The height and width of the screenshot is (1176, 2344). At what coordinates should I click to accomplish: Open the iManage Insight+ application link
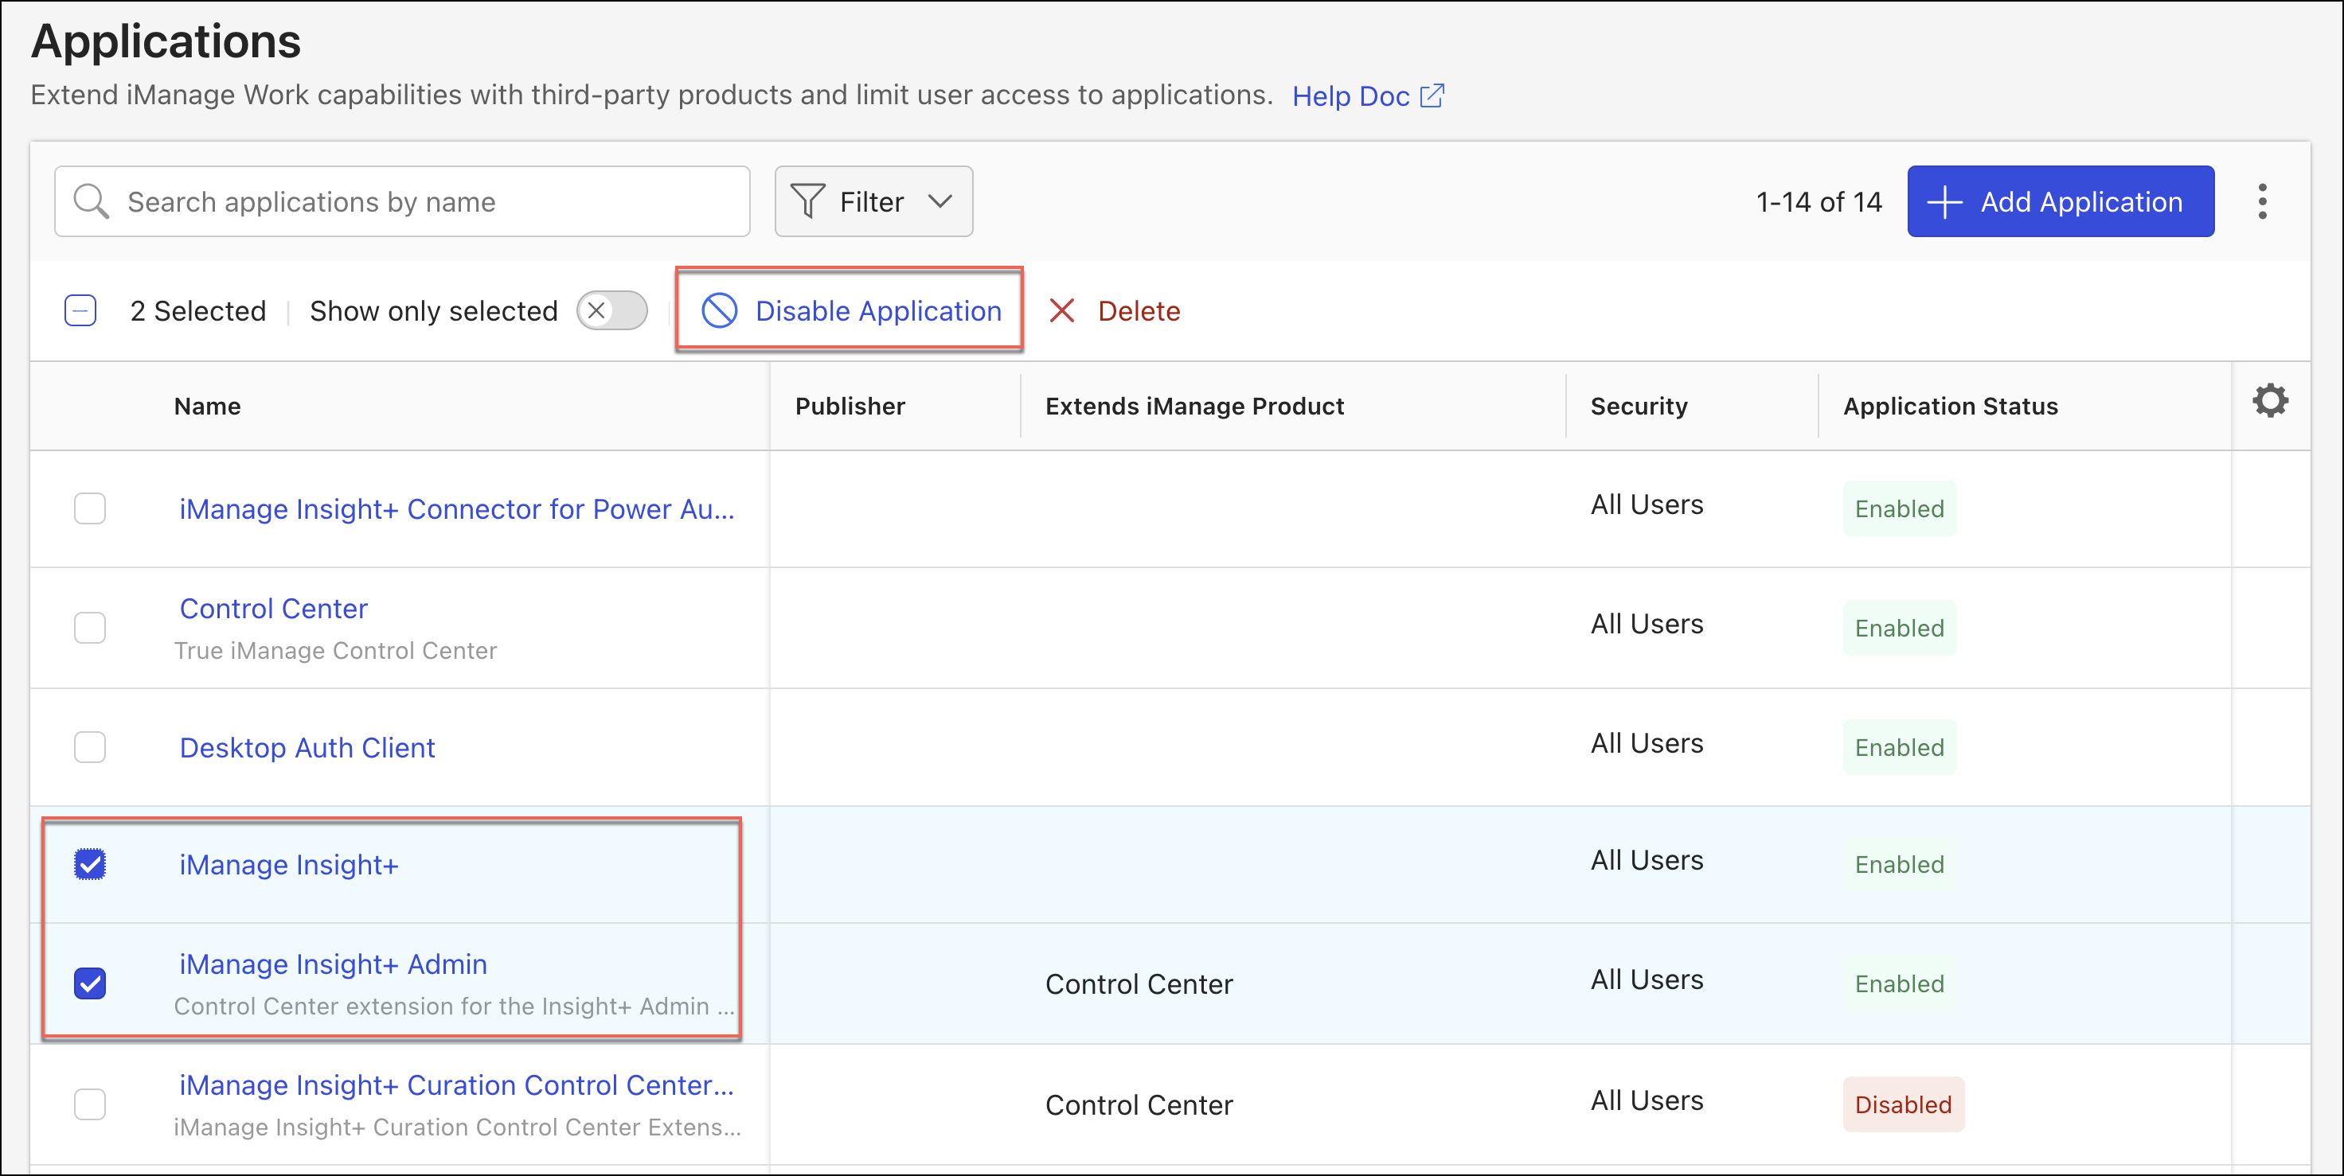(288, 864)
